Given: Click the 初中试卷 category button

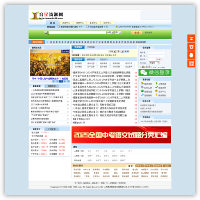Looking at the screenshot, I should point(91,67).
